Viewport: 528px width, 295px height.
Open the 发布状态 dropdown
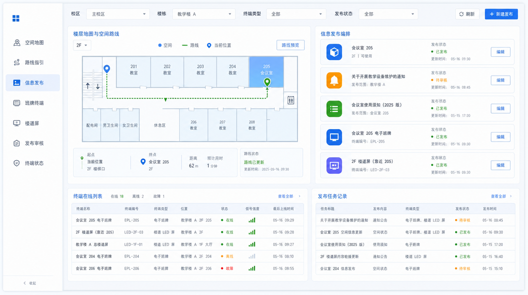point(388,14)
